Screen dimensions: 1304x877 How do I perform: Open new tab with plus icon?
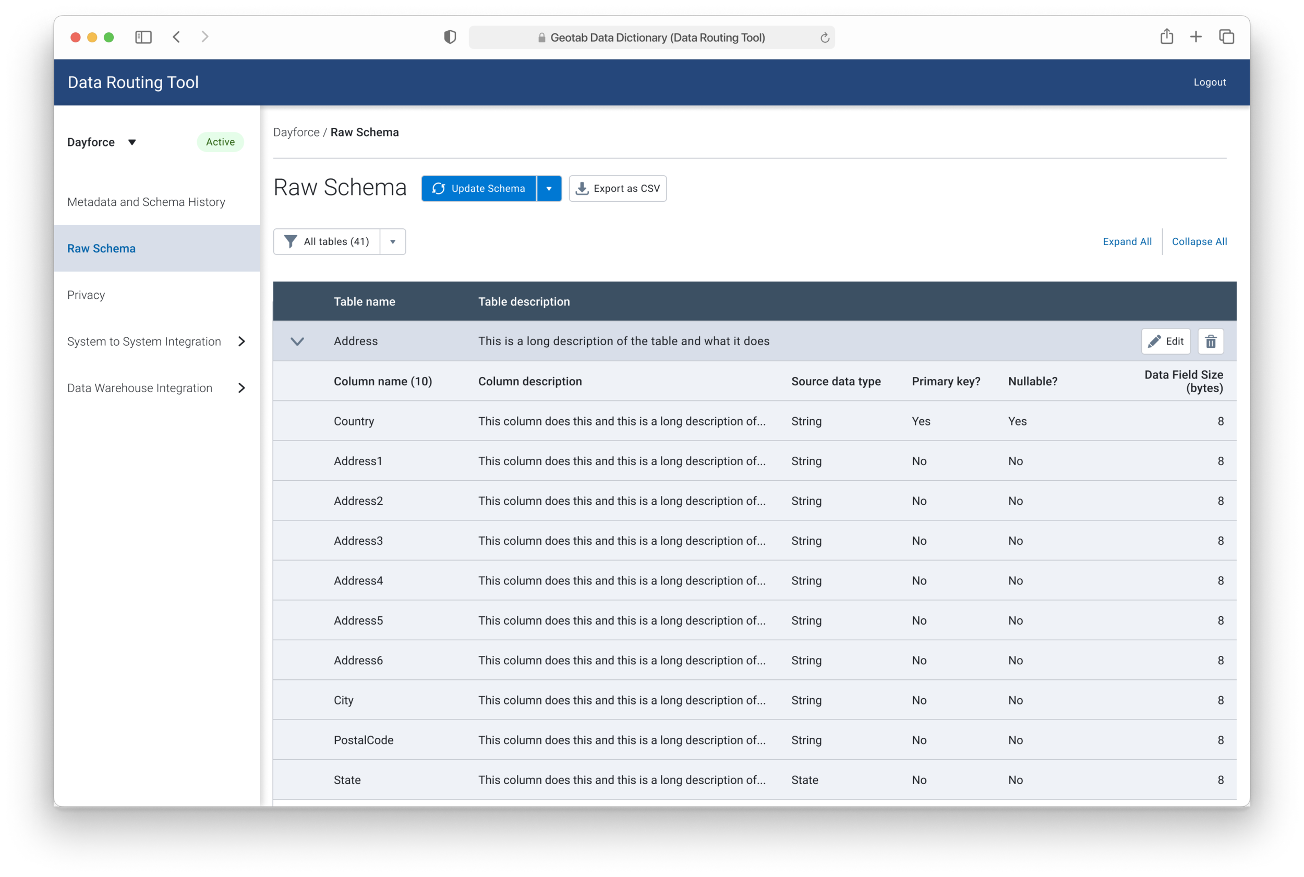[1196, 37]
